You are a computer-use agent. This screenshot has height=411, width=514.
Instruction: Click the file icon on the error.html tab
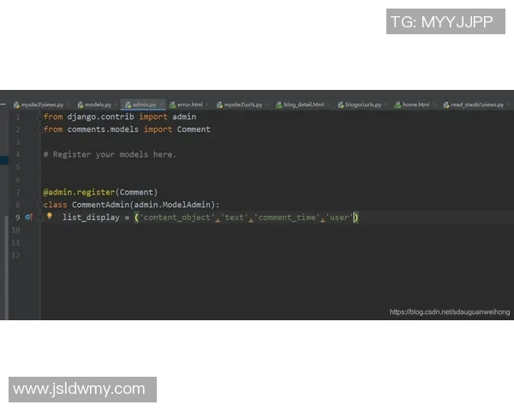point(172,104)
